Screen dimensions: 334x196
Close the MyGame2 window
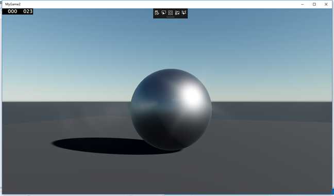[x=326, y=4]
